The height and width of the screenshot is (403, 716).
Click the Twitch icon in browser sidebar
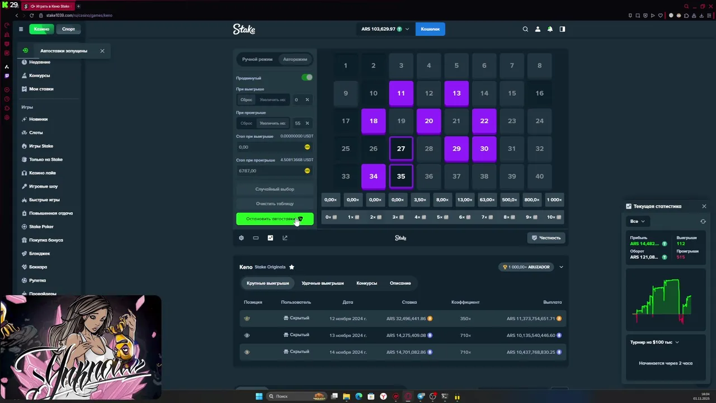point(7,76)
